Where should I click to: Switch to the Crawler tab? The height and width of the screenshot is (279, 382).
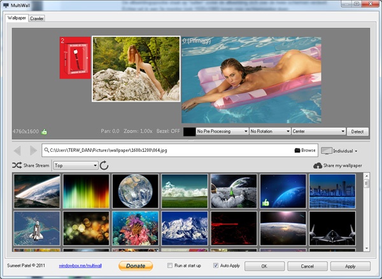[37, 18]
